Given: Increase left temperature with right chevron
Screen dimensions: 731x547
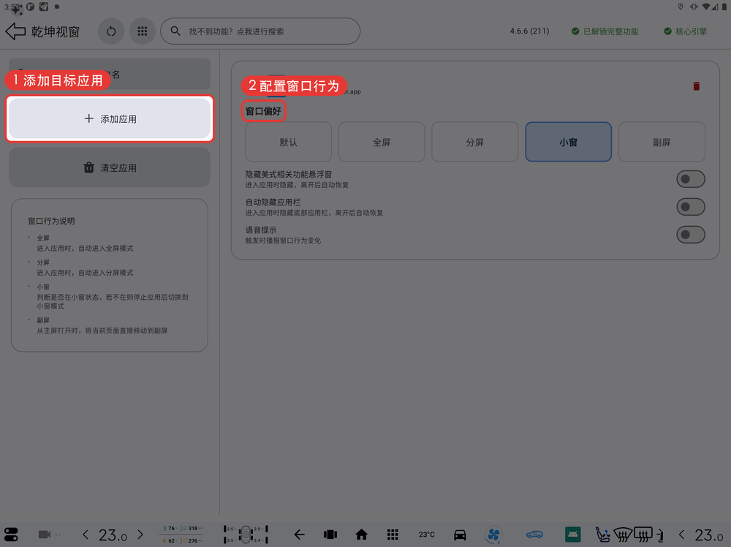Looking at the screenshot, I should click(140, 535).
